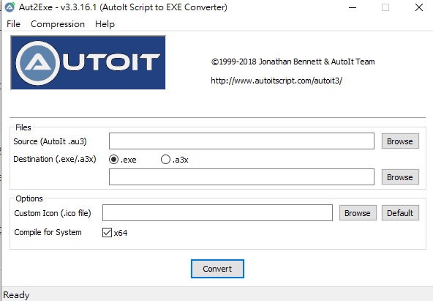
Task: Open the File menu
Action: pos(13,24)
